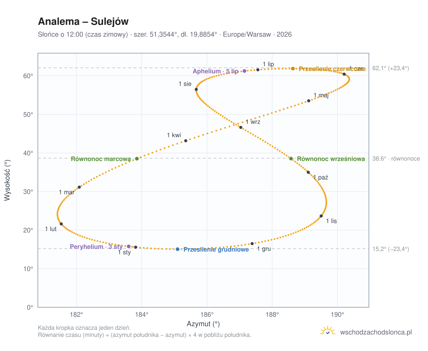Screen dimensions: 428x351
Task: Click the 1 kwi date marker
Action: [x=186, y=141]
